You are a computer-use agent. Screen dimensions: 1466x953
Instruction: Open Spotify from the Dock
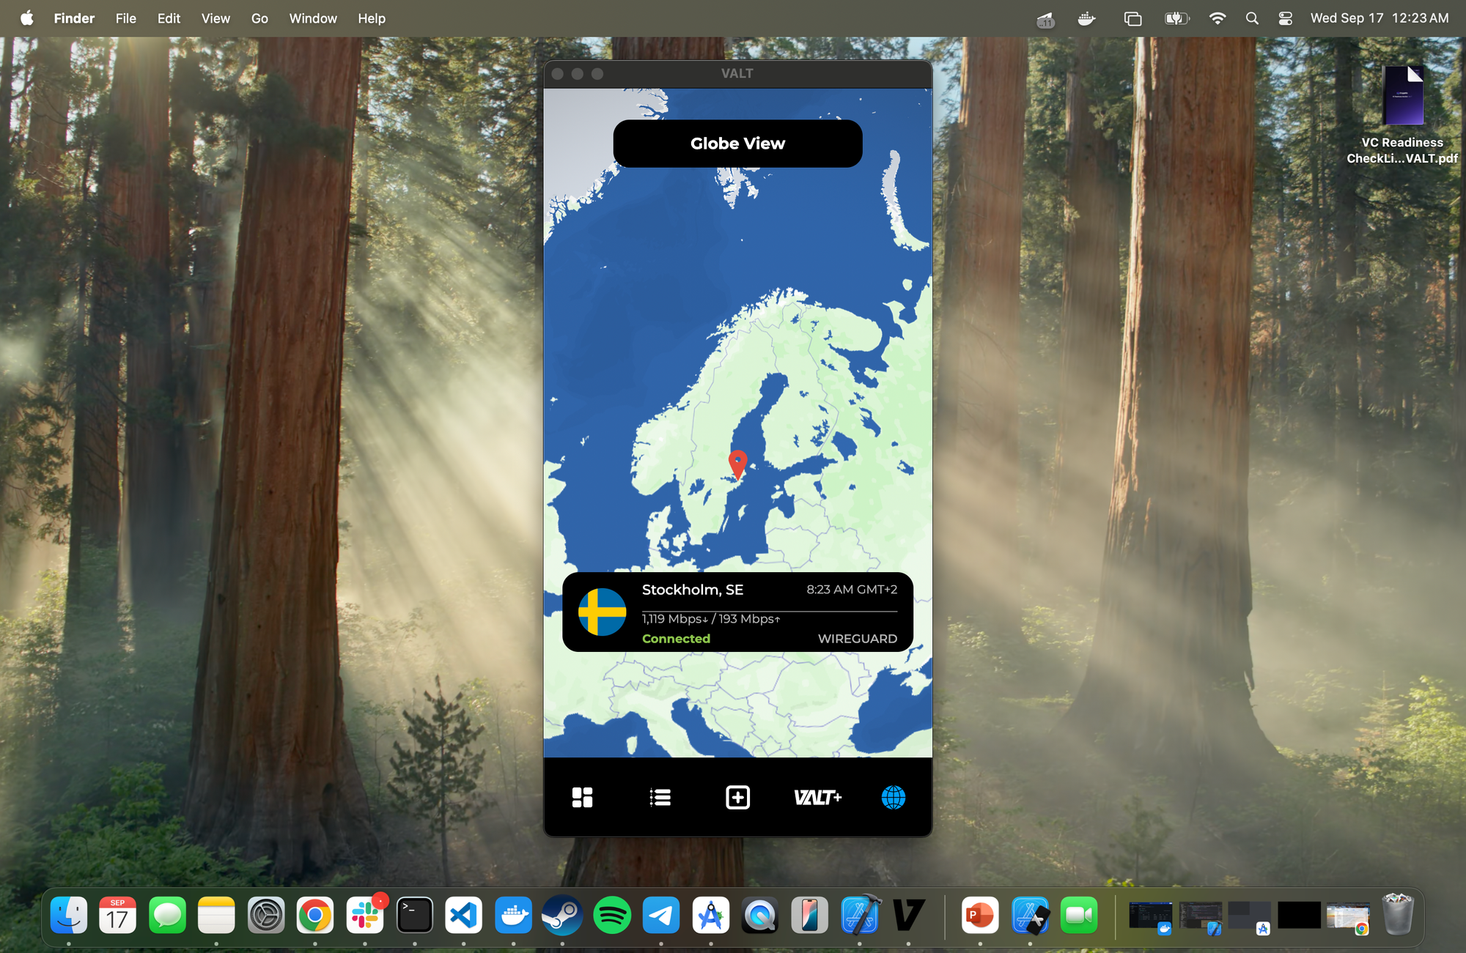[x=612, y=915]
